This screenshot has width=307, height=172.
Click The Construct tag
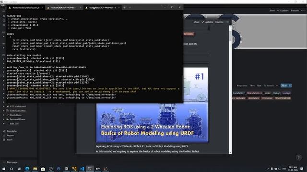tap(283, 98)
